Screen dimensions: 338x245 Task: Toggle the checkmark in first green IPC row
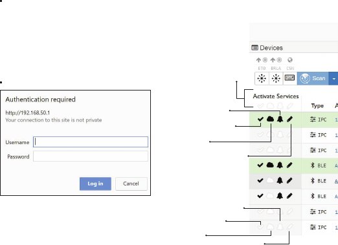(x=260, y=119)
